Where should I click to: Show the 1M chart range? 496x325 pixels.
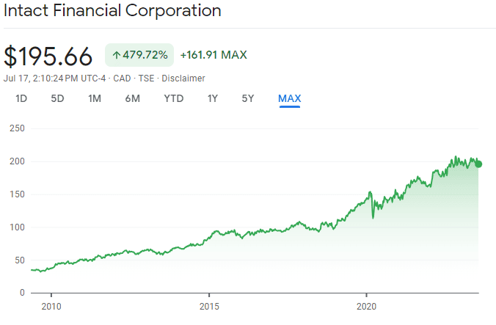tap(95, 98)
